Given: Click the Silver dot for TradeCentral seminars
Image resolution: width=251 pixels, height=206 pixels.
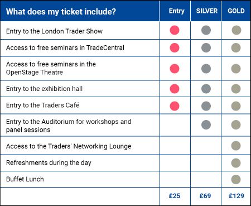Looking at the screenshot, I should pos(206,47).
